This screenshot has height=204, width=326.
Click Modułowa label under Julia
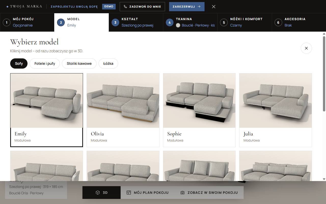[252, 140]
